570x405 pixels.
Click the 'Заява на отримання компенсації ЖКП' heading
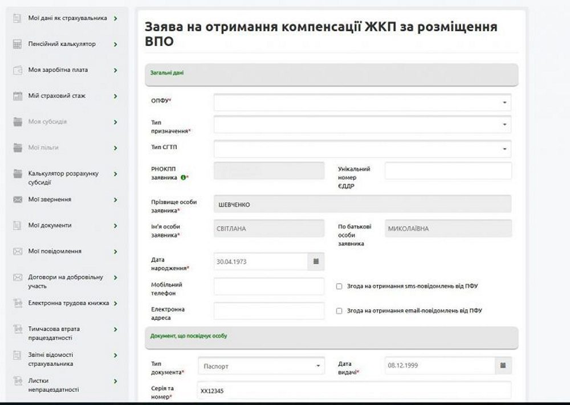click(x=321, y=34)
